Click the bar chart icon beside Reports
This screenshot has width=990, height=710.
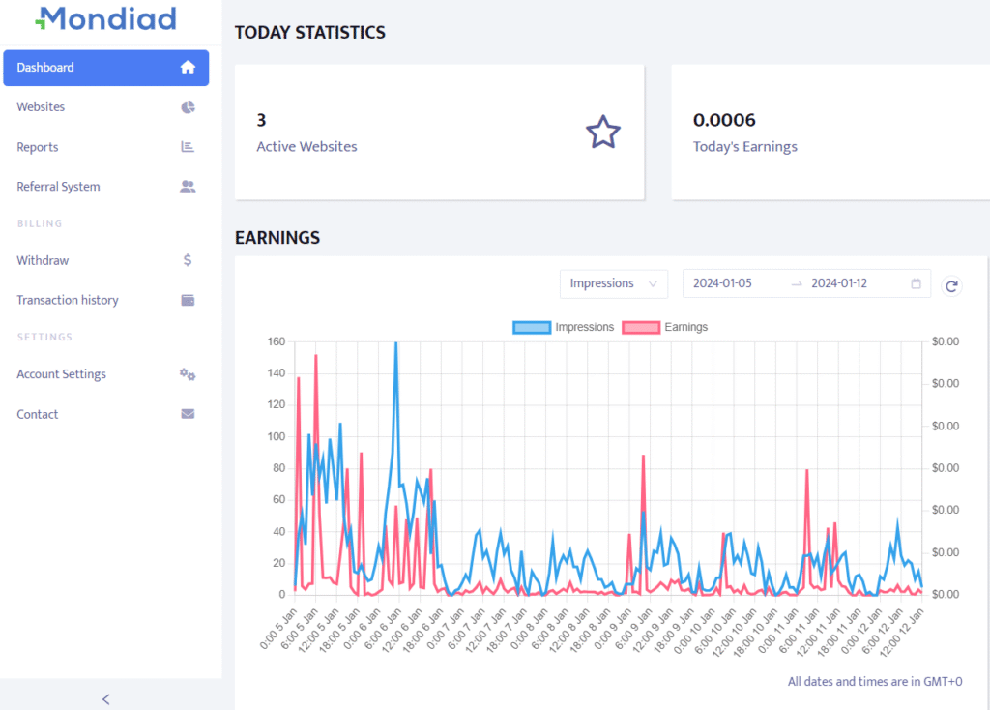pyautogui.click(x=188, y=147)
